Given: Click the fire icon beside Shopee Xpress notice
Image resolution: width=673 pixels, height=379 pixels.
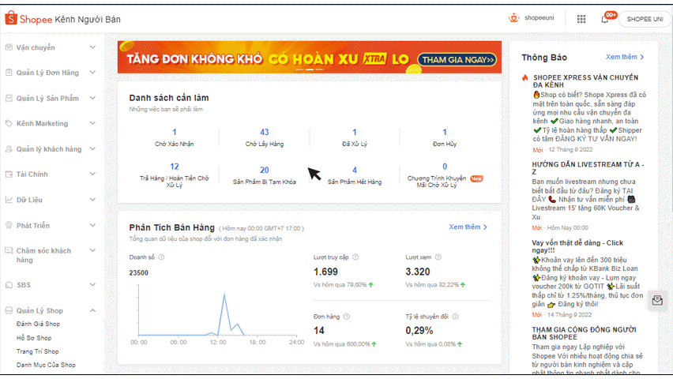Looking at the screenshot, I should point(524,77).
